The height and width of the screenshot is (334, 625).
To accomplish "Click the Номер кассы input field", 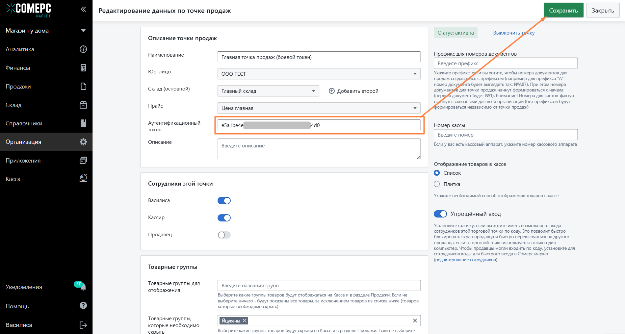I will (x=506, y=135).
